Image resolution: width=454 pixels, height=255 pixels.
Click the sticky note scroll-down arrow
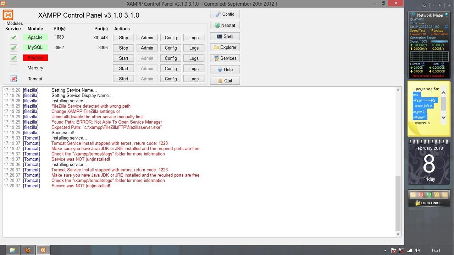pos(444,117)
